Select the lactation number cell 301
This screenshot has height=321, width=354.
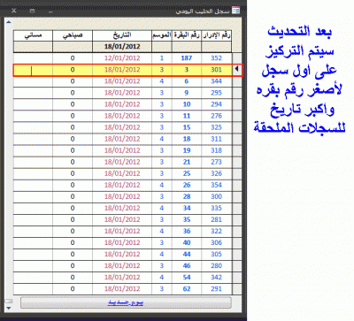[216, 70]
